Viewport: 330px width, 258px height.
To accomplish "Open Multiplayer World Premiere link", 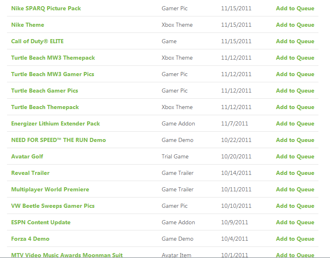I will [50, 189].
